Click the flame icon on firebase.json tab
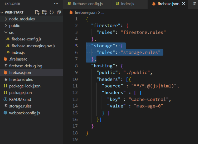 click(154, 3)
